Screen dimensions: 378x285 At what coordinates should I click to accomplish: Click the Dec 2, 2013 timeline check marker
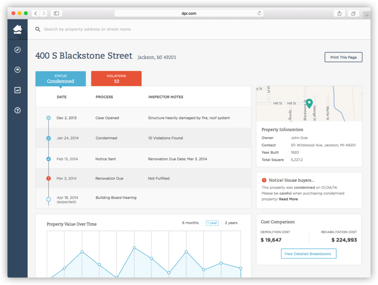coord(48,118)
